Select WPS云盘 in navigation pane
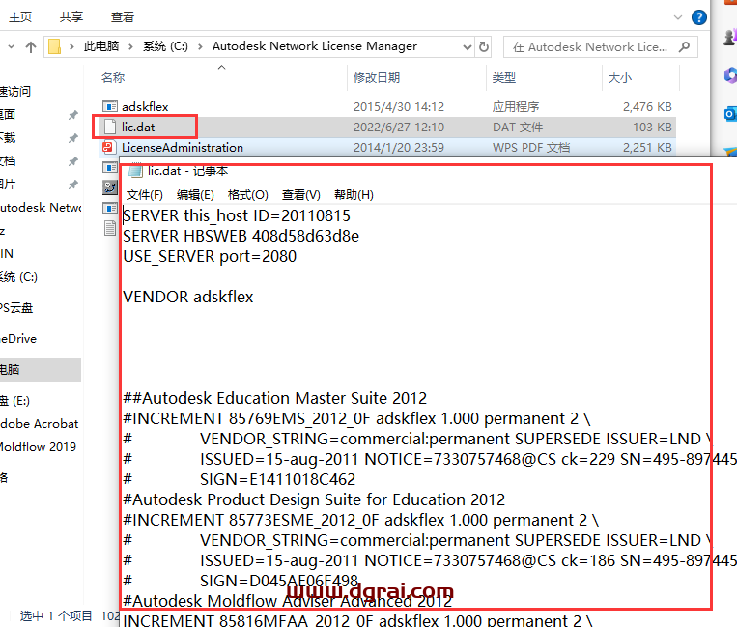The height and width of the screenshot is (627, 737). [16, 308]
